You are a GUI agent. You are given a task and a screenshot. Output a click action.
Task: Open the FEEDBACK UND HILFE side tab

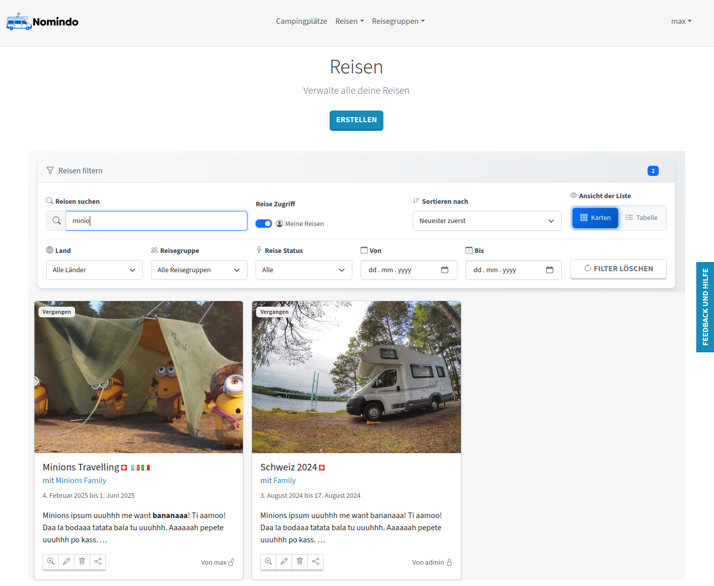pos(705,307)
